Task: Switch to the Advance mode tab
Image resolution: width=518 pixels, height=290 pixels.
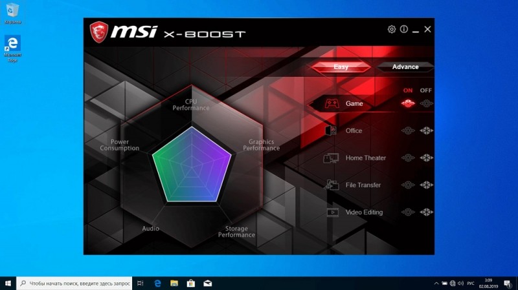Action: coord(405,67)
